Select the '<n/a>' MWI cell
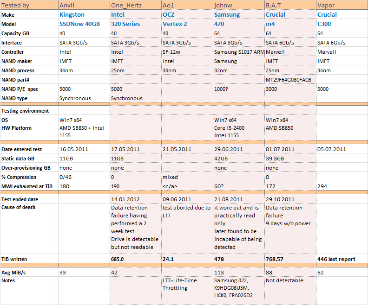368x305 pixels. 187,186
